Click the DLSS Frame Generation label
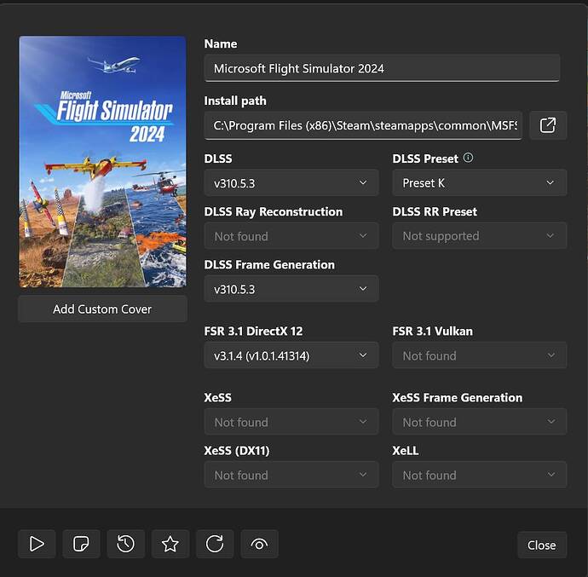Image resolution: width=588 pixels, height=577 pixels. 269,265
